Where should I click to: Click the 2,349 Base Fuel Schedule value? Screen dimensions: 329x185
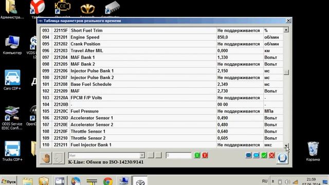(x=223, y=84)
